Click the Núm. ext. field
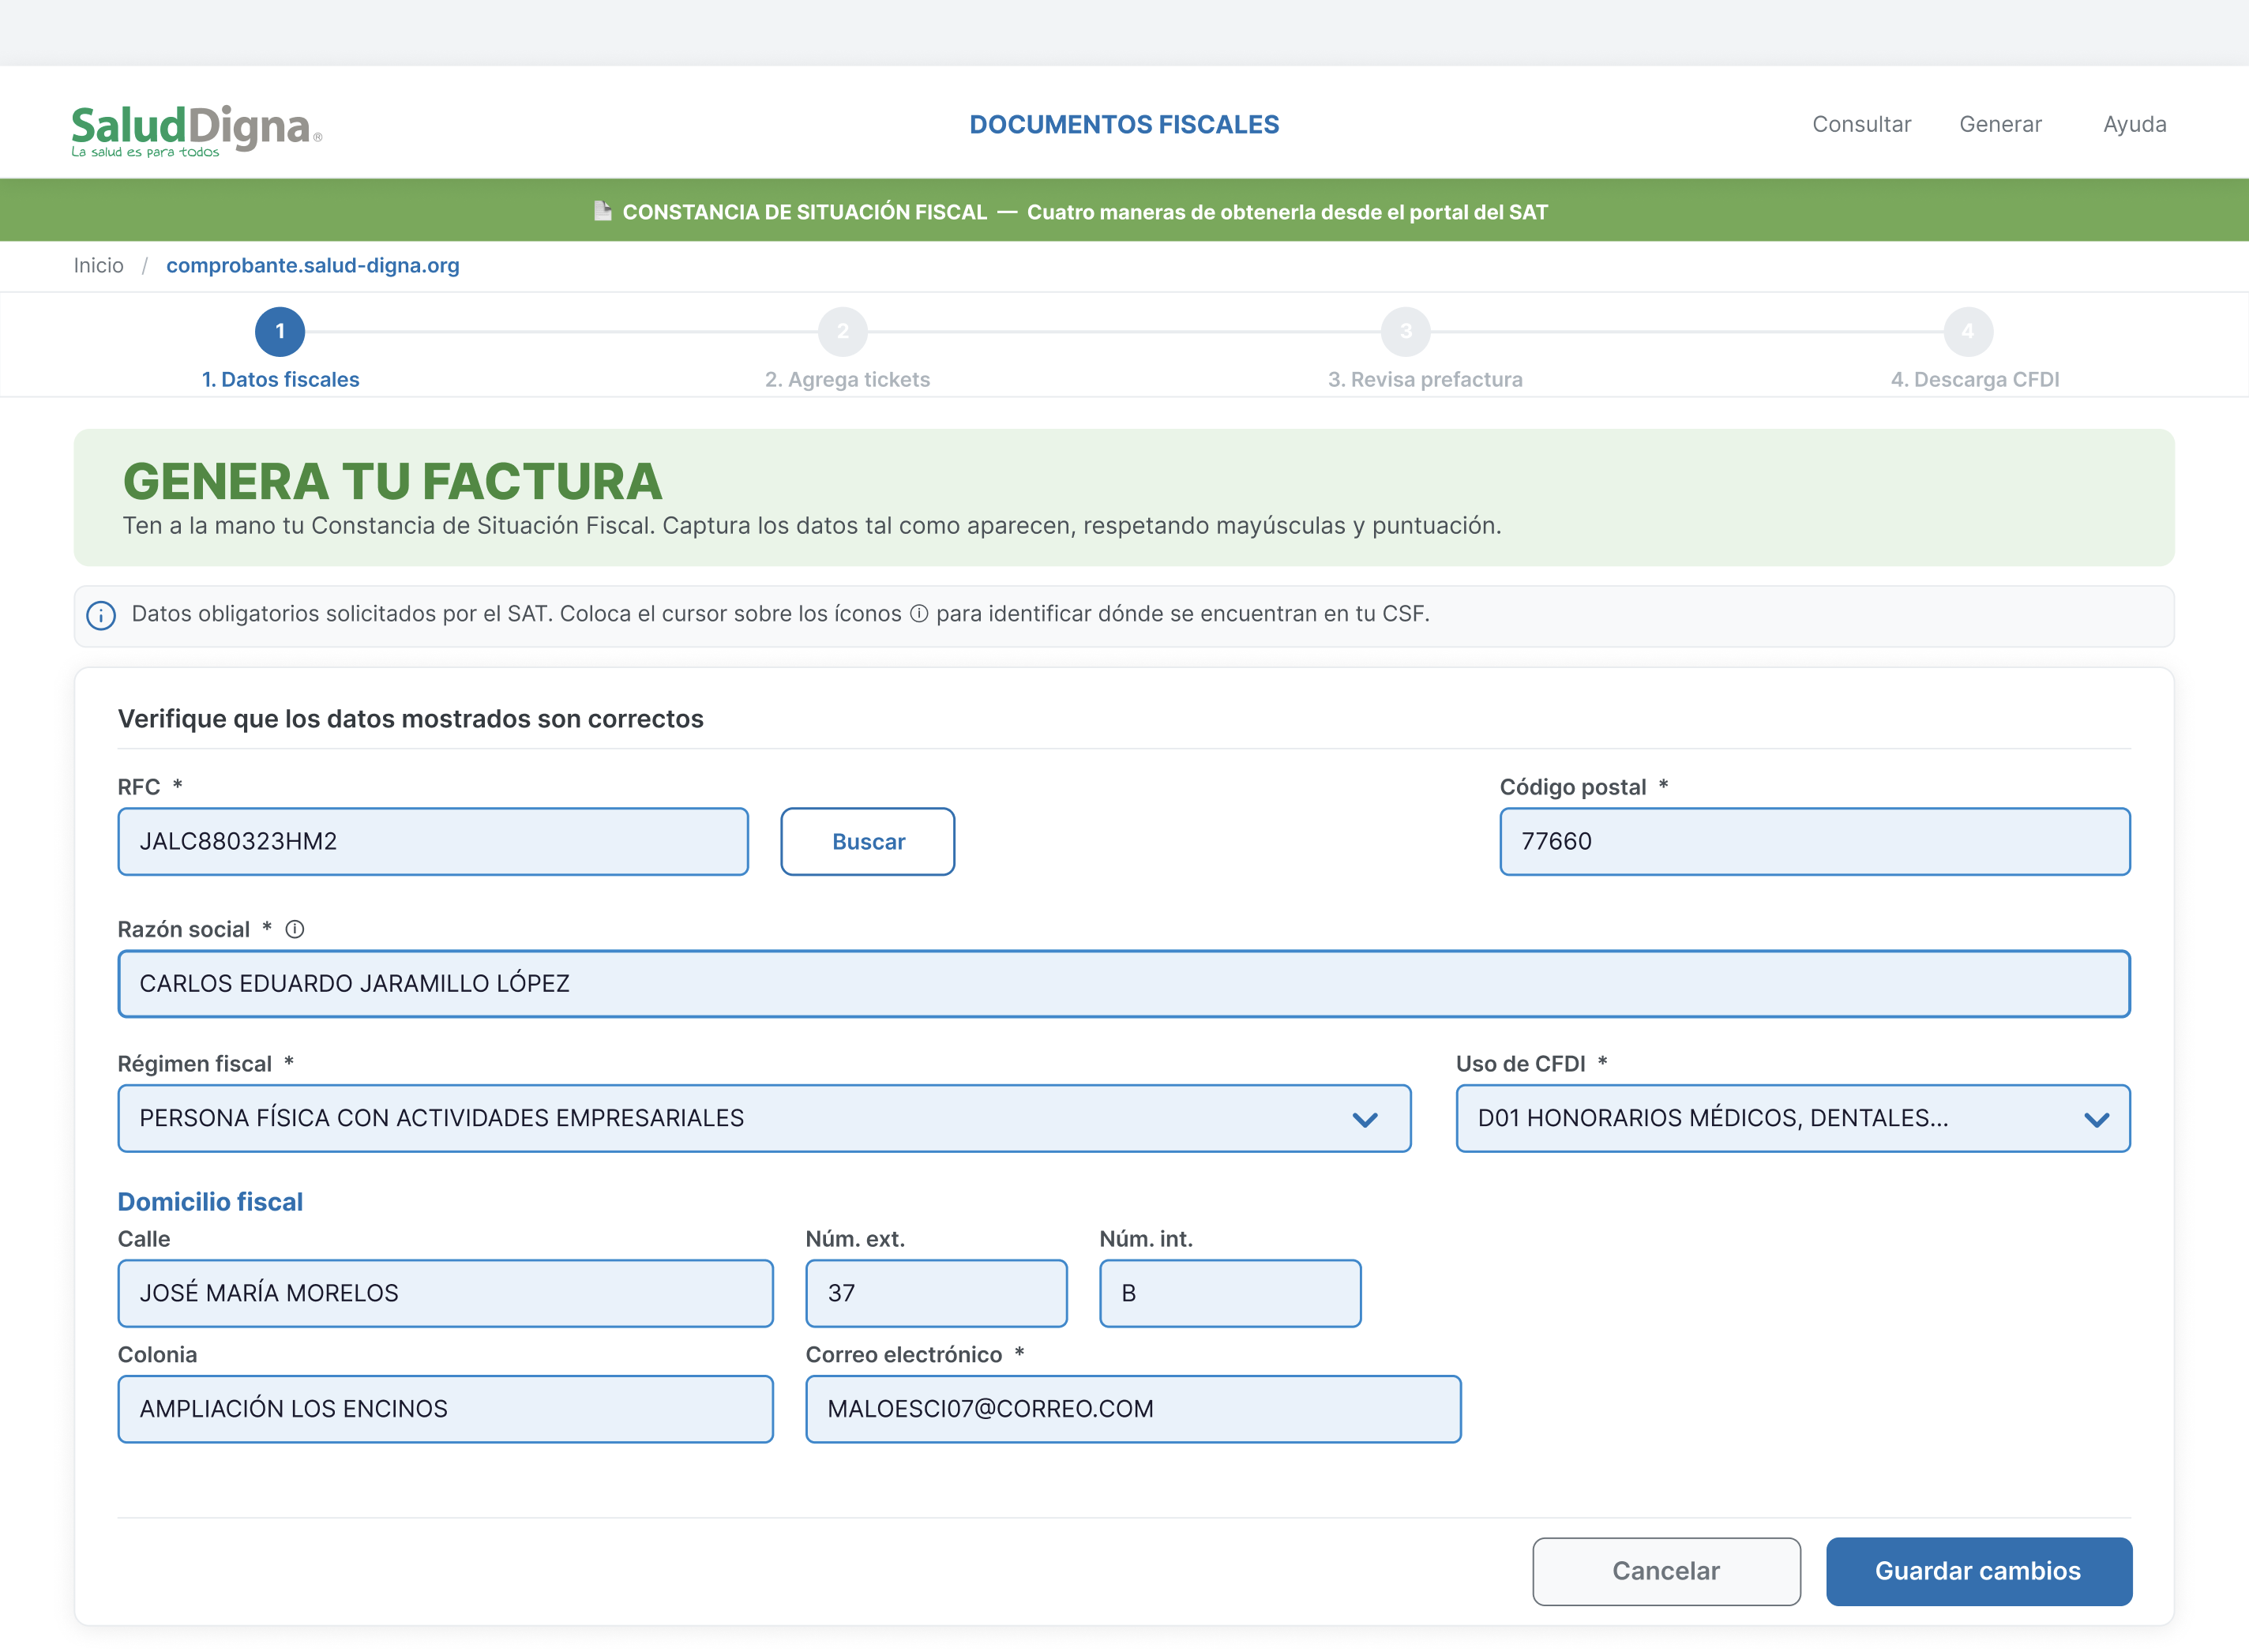Viewport: 2249px width, 1652px height. pos(937,1294)
